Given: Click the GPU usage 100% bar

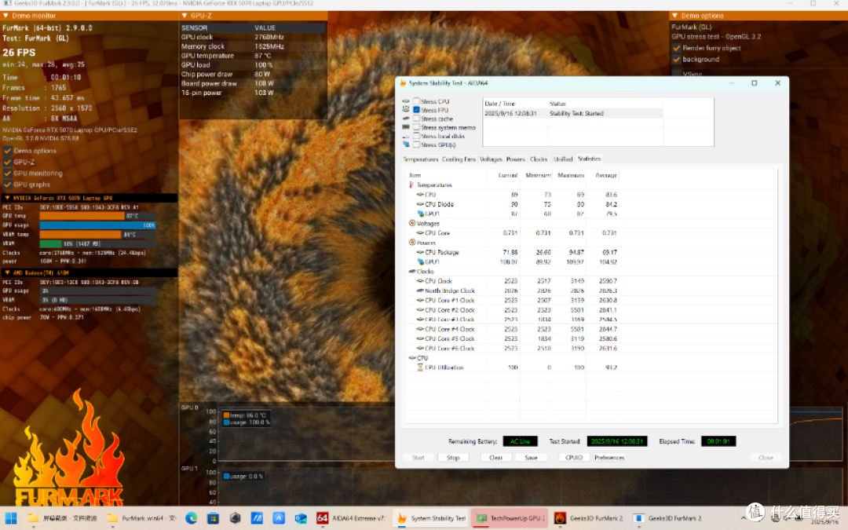Looking at the screenshot, I should [97, 225].
